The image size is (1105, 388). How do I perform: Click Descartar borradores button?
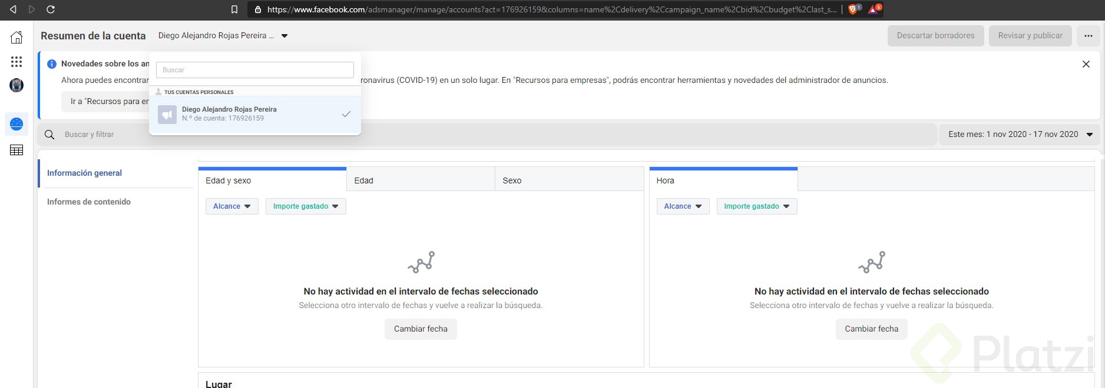coord(935,36)
